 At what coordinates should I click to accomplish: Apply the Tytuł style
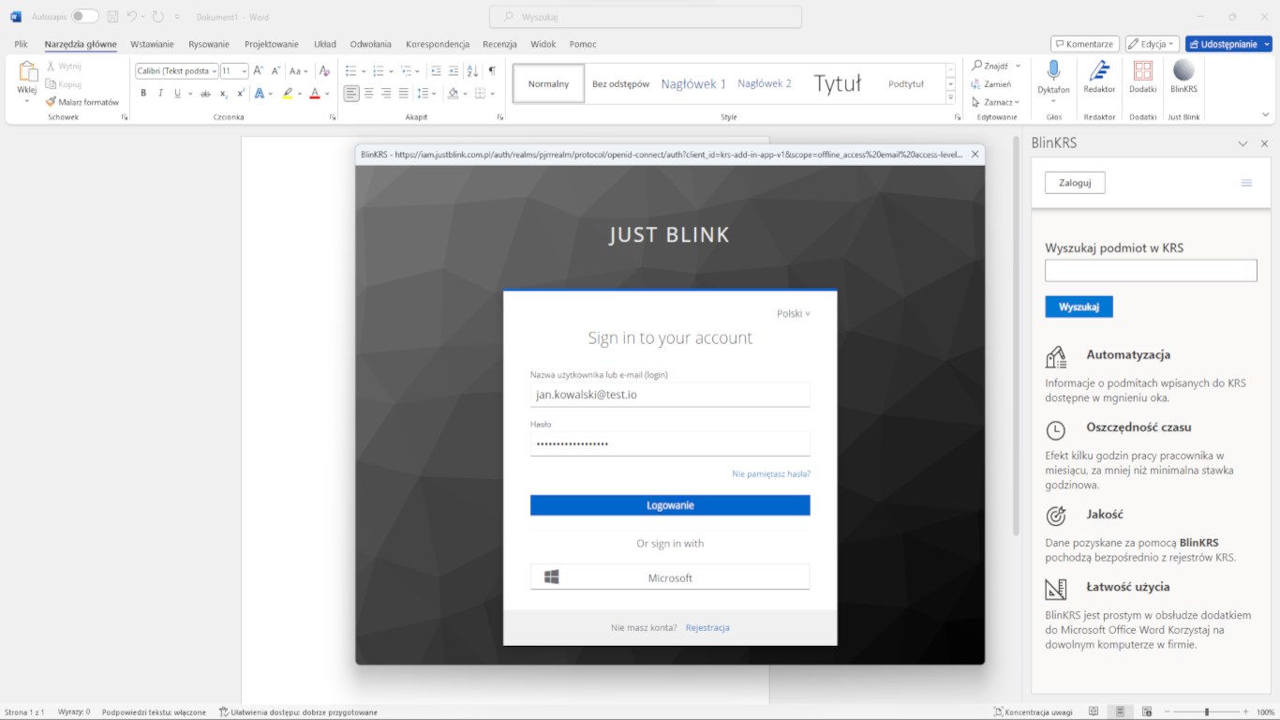coord(837,83)
